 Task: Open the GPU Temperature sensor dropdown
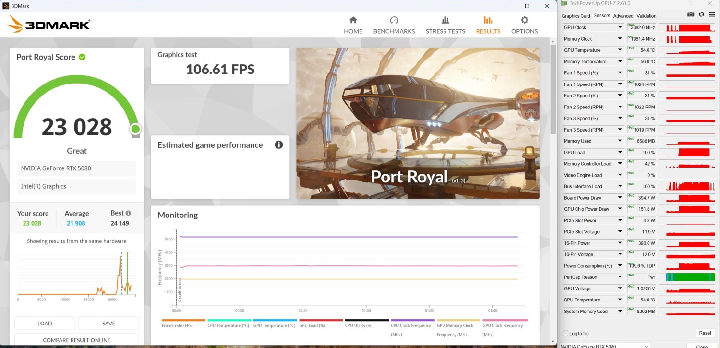pyautogui.click(x=620, y=50)
